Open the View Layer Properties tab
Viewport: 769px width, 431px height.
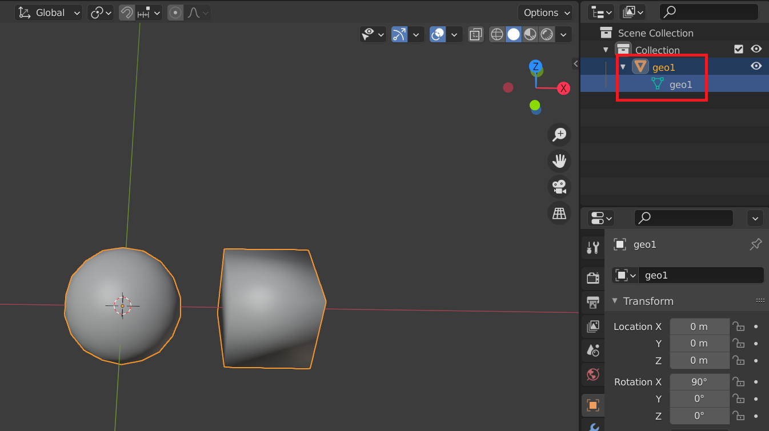(x=592, y=326)
